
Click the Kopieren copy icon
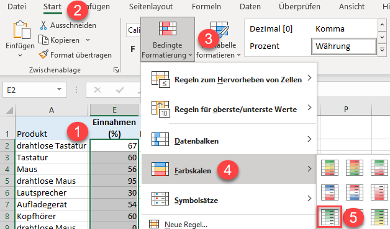[43, 40]
